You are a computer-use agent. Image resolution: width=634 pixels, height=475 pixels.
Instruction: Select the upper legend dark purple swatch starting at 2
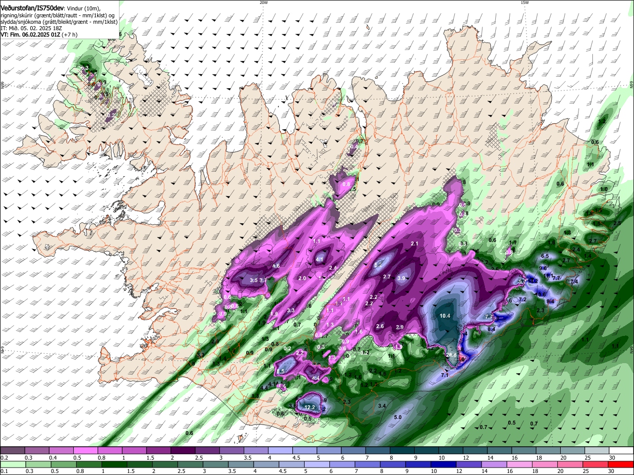pyautogui.click(x=183, y=451)
